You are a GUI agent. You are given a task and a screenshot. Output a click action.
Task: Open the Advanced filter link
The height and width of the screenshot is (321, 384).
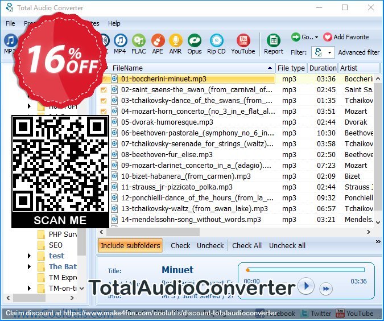click(359, 52)
